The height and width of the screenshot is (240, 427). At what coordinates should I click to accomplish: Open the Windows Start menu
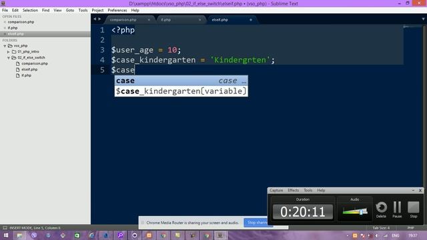6,235
